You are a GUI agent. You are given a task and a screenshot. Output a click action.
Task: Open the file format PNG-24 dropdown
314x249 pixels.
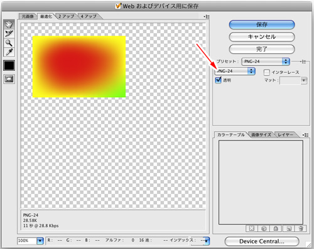pos(235,71)
